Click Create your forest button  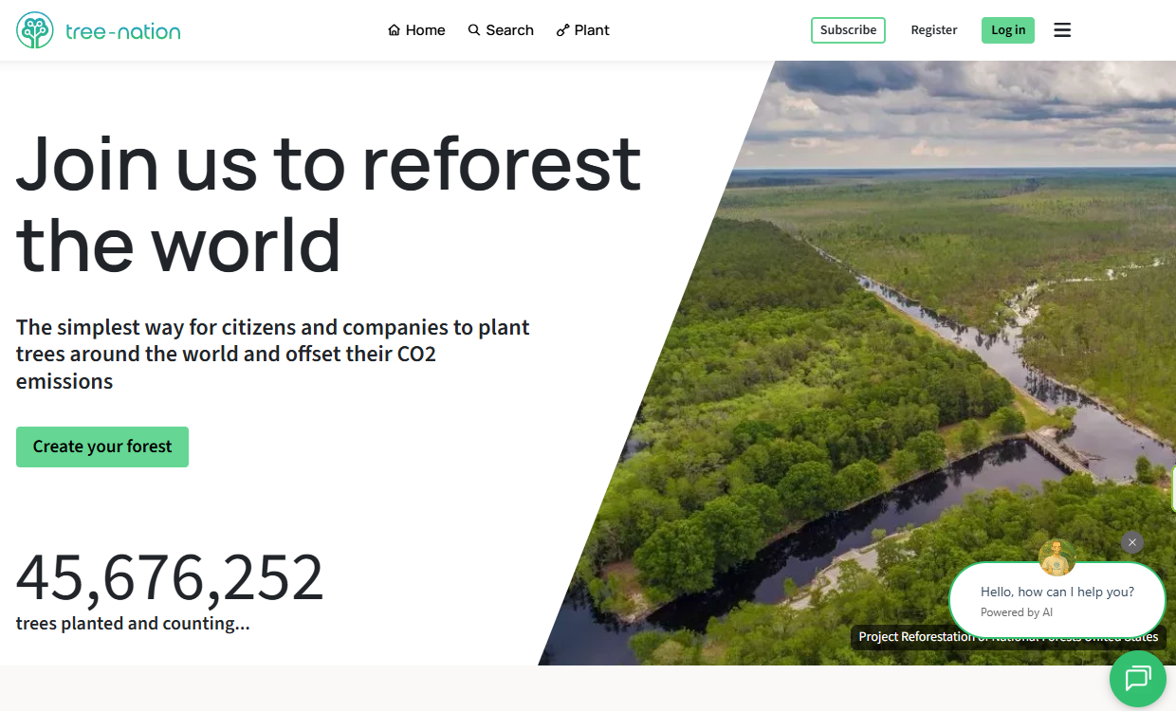102,447
